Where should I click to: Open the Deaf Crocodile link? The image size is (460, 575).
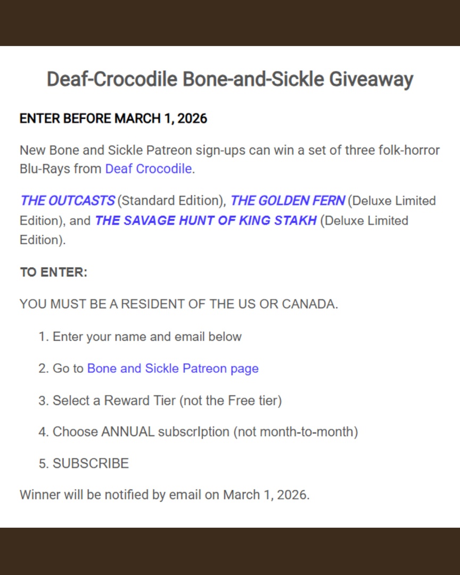[x=148, y=169]
